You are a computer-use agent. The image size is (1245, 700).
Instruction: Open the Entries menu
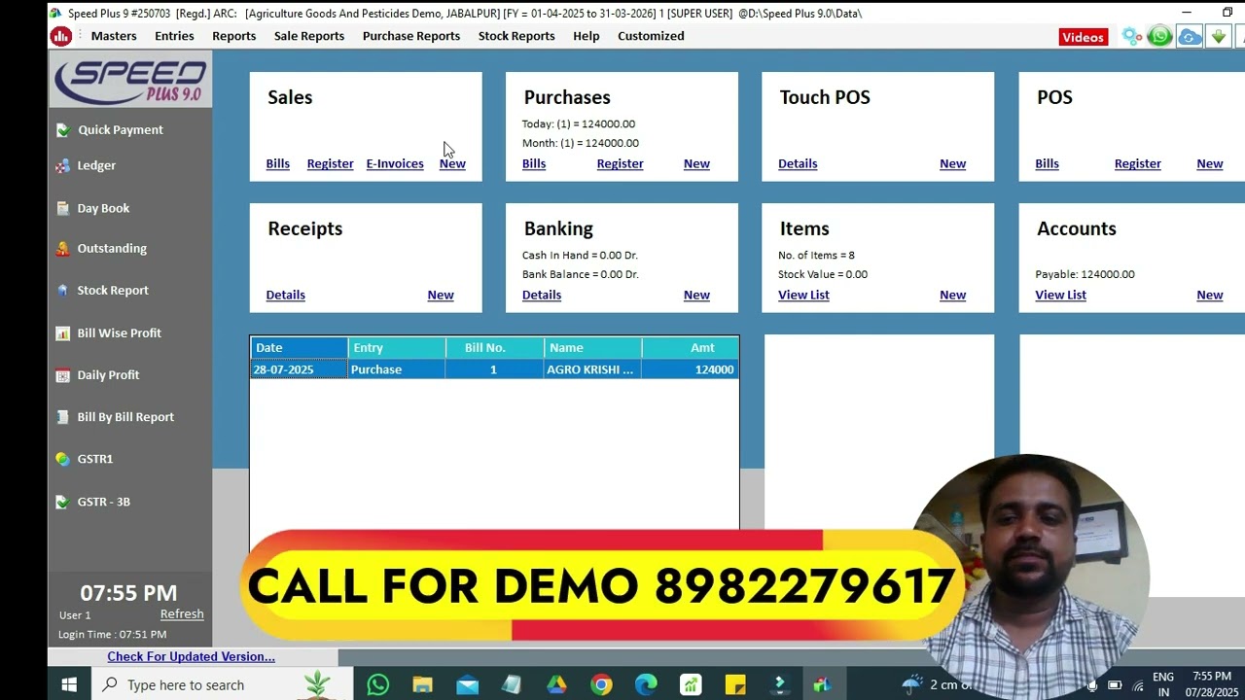[x=174, y=36]
